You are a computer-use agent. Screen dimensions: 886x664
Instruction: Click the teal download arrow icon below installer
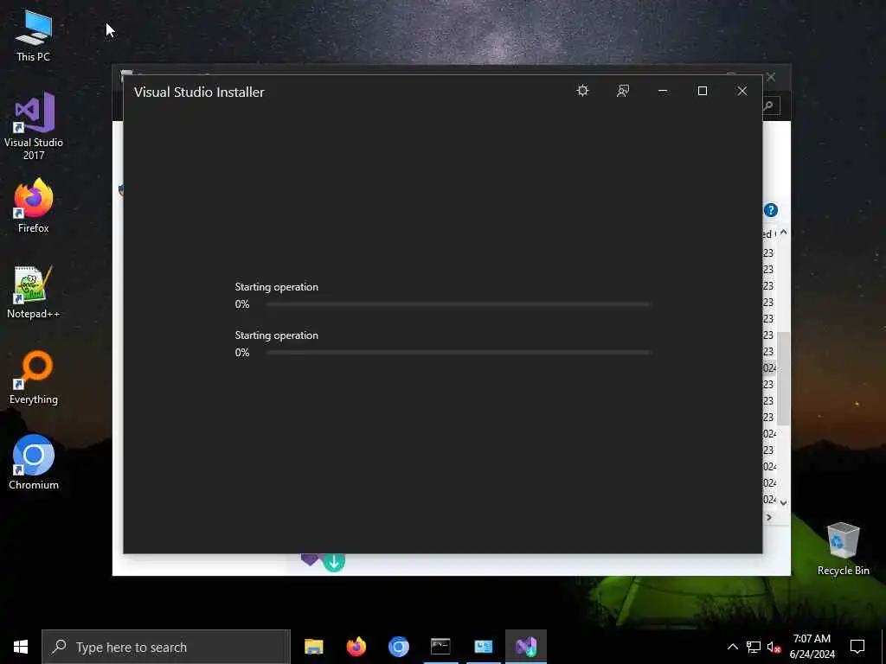(x=334, y=562)
